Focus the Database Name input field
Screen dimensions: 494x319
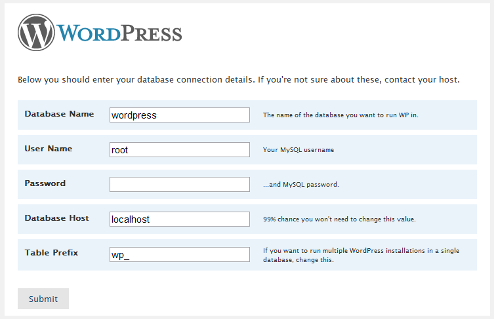pyautogui.click(x=180, y=115)
